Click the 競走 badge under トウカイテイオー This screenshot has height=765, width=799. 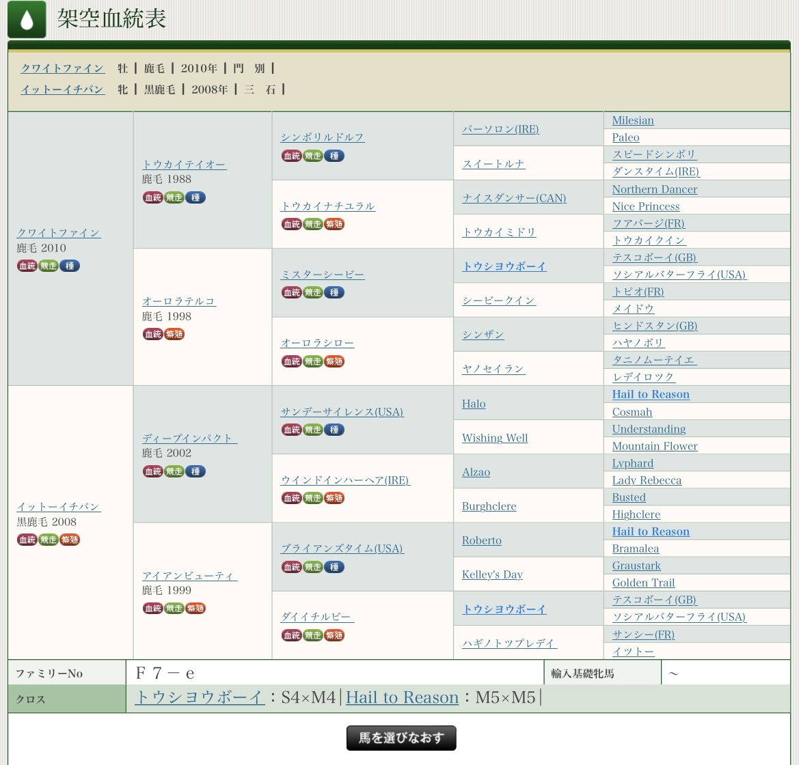174,197
